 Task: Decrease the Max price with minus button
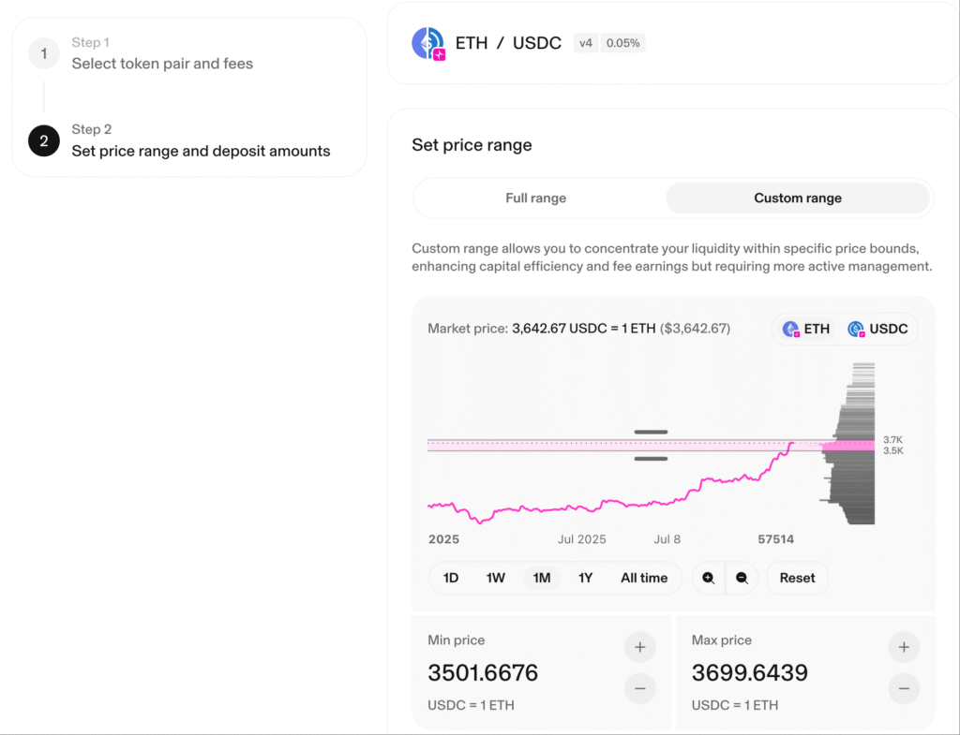(x=904, y=688)
